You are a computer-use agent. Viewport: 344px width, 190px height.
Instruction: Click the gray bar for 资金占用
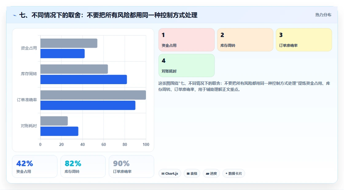point(69,43)
